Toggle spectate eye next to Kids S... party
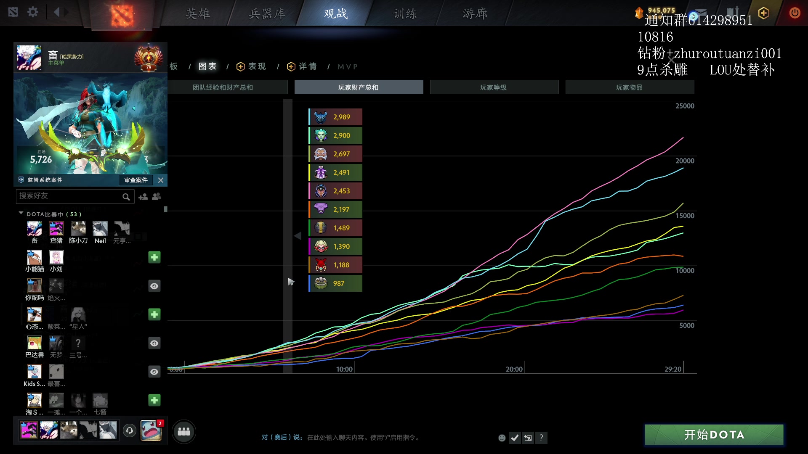Viewport: 808px width, 454px height. [154, 372]
